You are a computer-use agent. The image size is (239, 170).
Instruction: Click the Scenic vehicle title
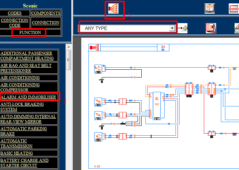point(30,6)
